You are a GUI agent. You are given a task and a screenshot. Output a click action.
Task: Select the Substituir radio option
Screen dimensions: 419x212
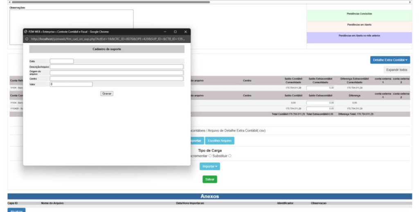click(230, 156)
